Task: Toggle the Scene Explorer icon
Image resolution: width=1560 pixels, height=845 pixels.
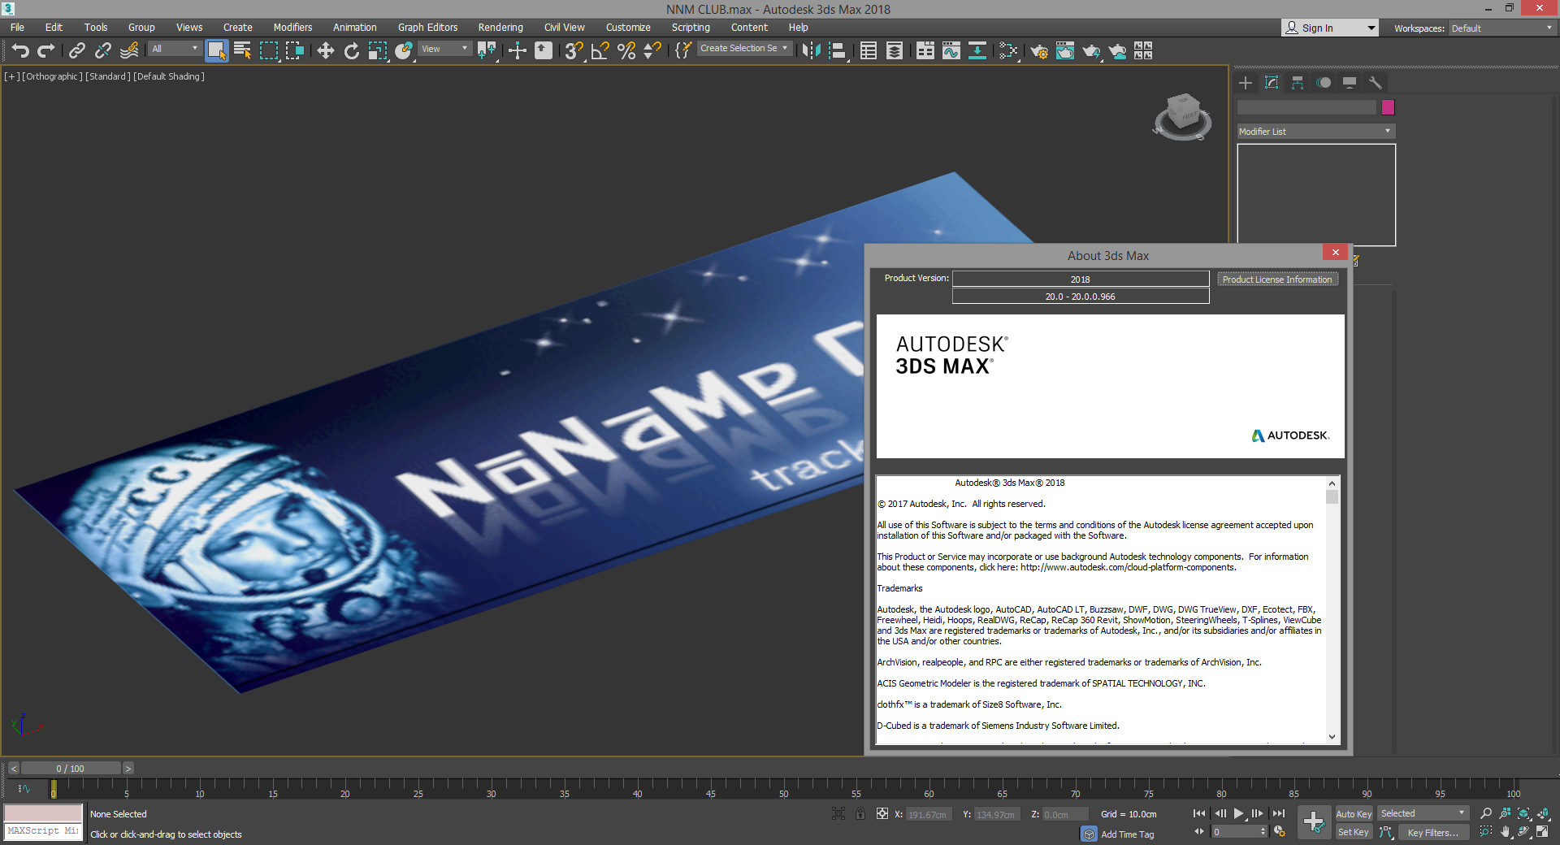Action: tap(869, 50)
